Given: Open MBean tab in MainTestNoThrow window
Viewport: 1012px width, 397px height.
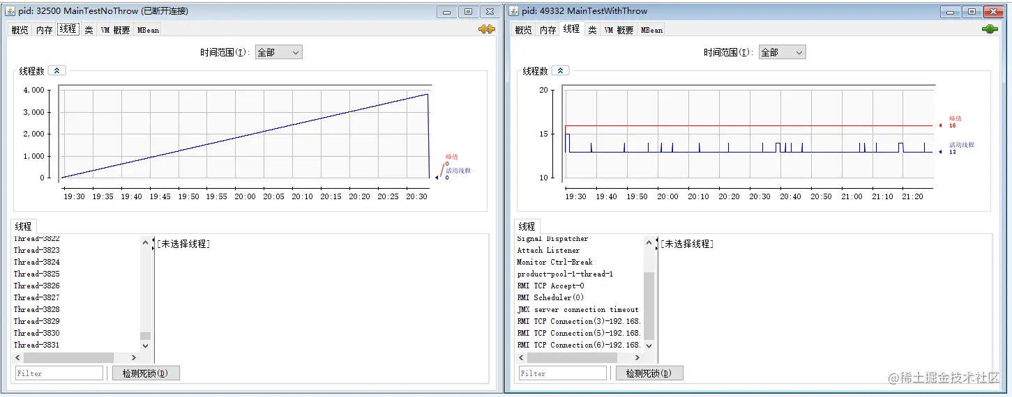Looking at the screenshot, I should pyautogui.click(x=148, y=30).
